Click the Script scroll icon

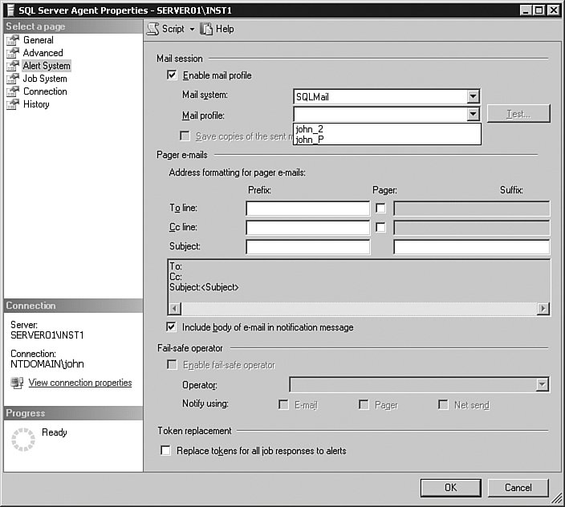click(153, 29)
